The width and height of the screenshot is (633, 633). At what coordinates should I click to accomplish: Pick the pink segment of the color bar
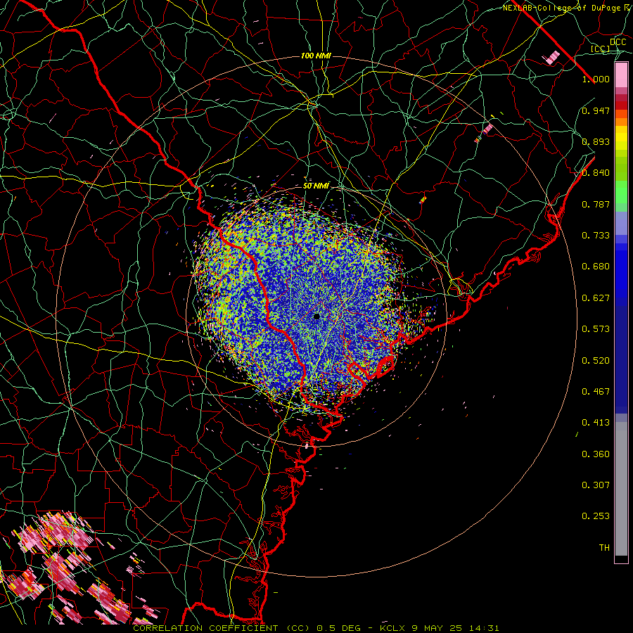(621, 75)
